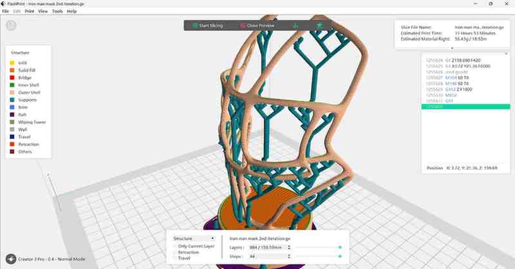Viewport: 515px width, 269px height.
Task: Click the red Bridge color swatch
Action: (x=12, y=78)
